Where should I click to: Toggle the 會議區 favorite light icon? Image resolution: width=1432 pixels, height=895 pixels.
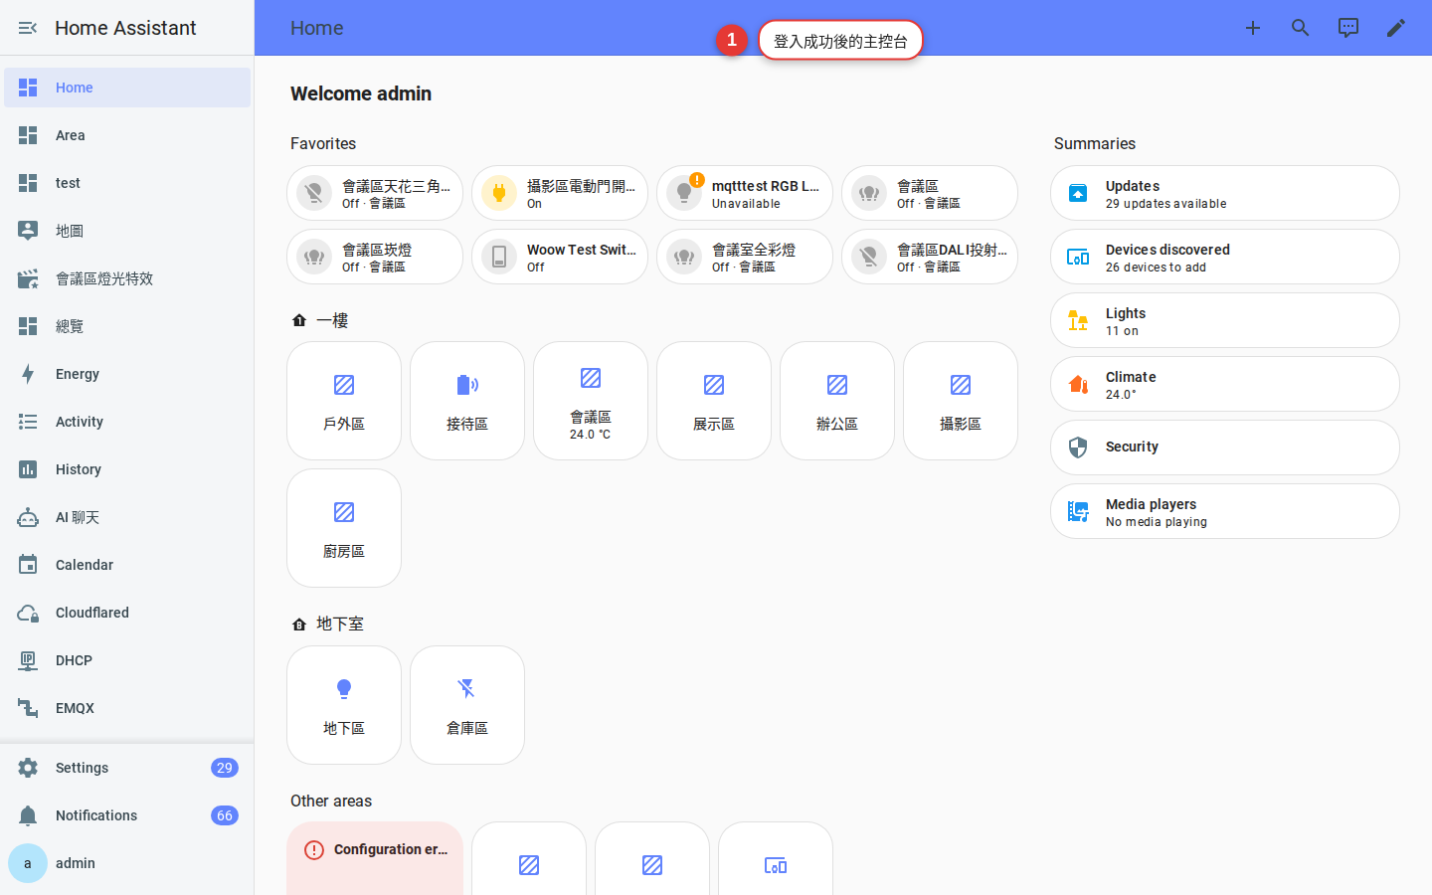click(869, 193)
